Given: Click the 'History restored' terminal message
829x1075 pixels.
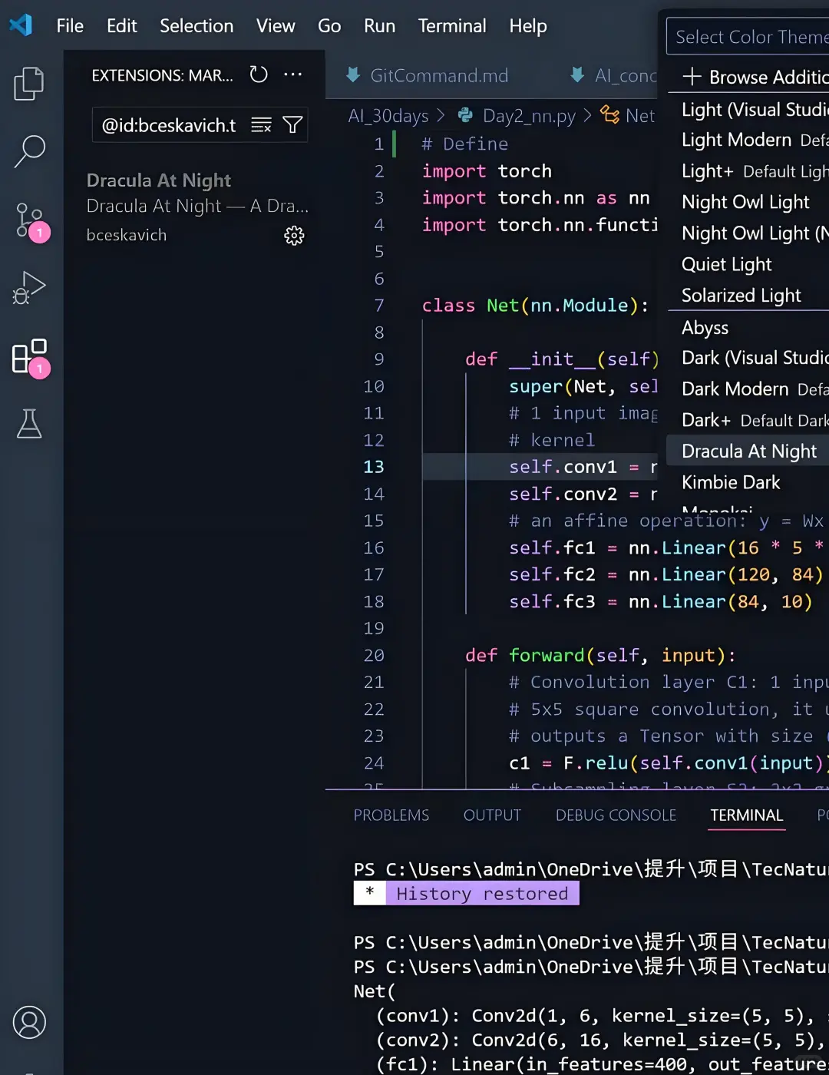Looking at the screenshot, I should pyautogui.click(x=482, y=894).
